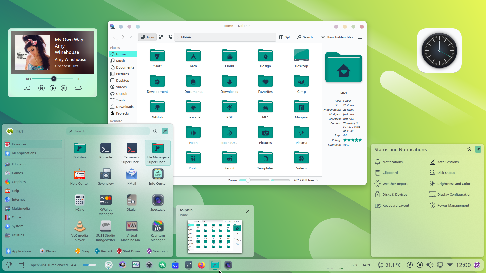Click the Shut Down button
The width and height of the screenshot is (486, 273).
128,251
